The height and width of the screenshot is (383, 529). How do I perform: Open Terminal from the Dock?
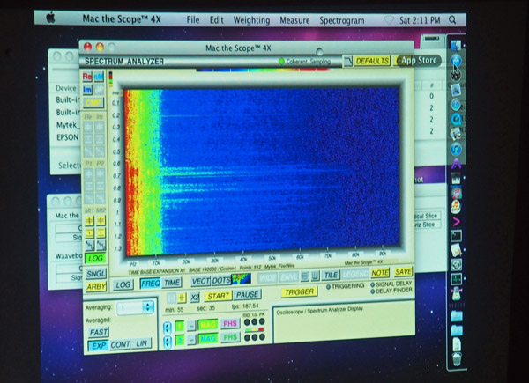point(456,236)
